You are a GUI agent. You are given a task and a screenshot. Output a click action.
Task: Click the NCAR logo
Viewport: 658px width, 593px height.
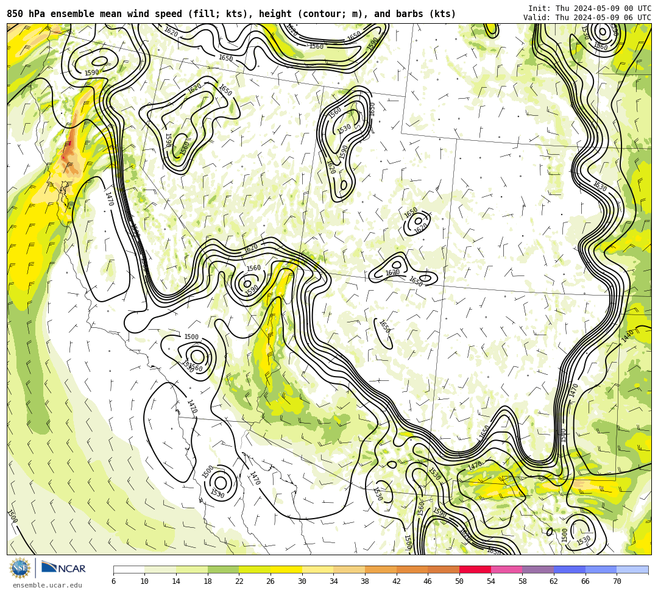tap(63, 568)
